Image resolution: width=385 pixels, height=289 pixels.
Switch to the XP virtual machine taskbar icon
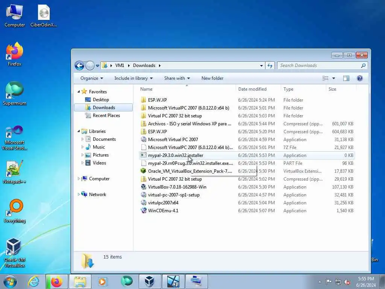pyautogui.click(x=173, y=281)
